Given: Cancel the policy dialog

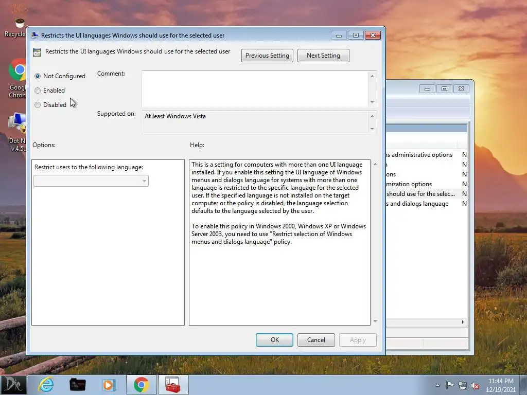Looking at the screenshot, I should click(316, 340).
